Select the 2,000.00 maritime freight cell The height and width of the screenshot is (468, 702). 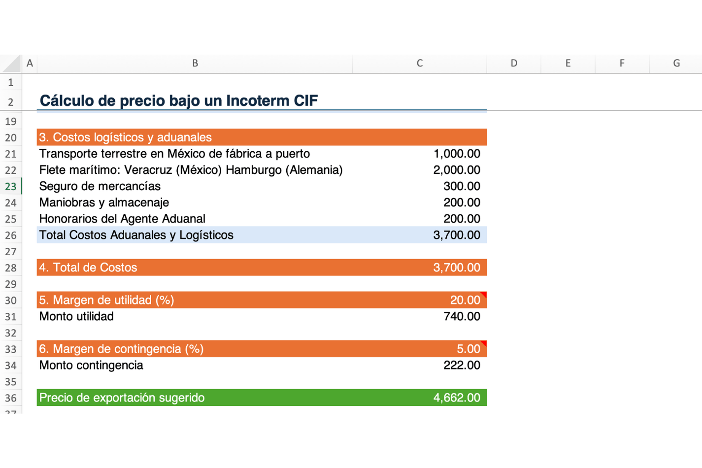420,170
